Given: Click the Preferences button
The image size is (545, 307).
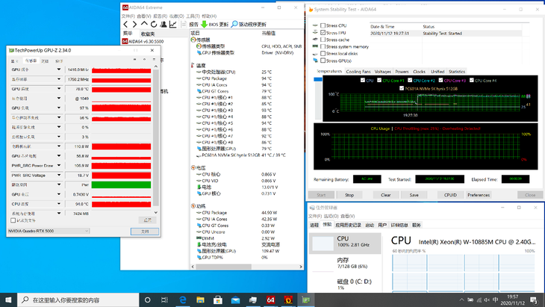Looking at the screenshot, I should pyautogui.click(x=479, y=195).
